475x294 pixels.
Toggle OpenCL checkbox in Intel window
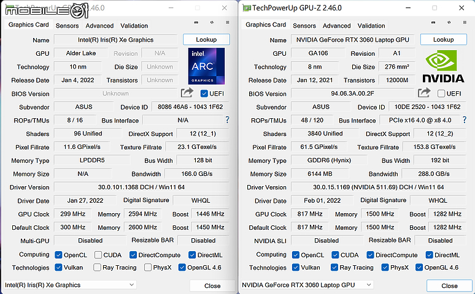tap(58, 255)
